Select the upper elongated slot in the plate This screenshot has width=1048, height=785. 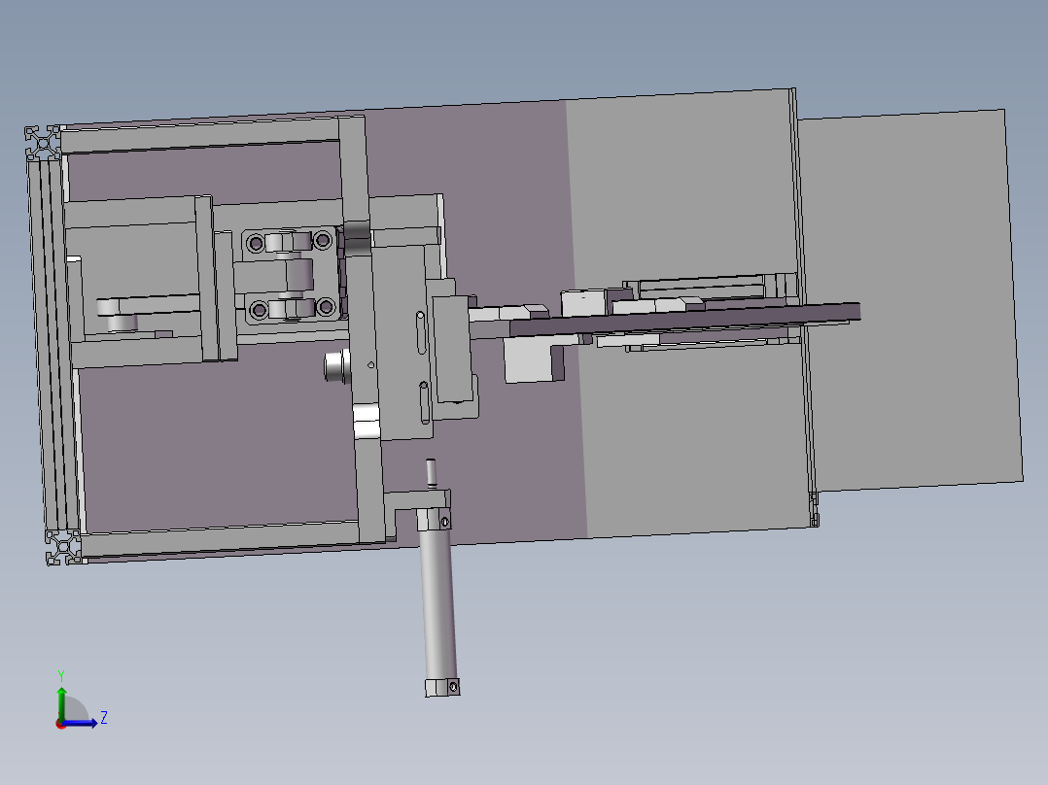point(421,332)
